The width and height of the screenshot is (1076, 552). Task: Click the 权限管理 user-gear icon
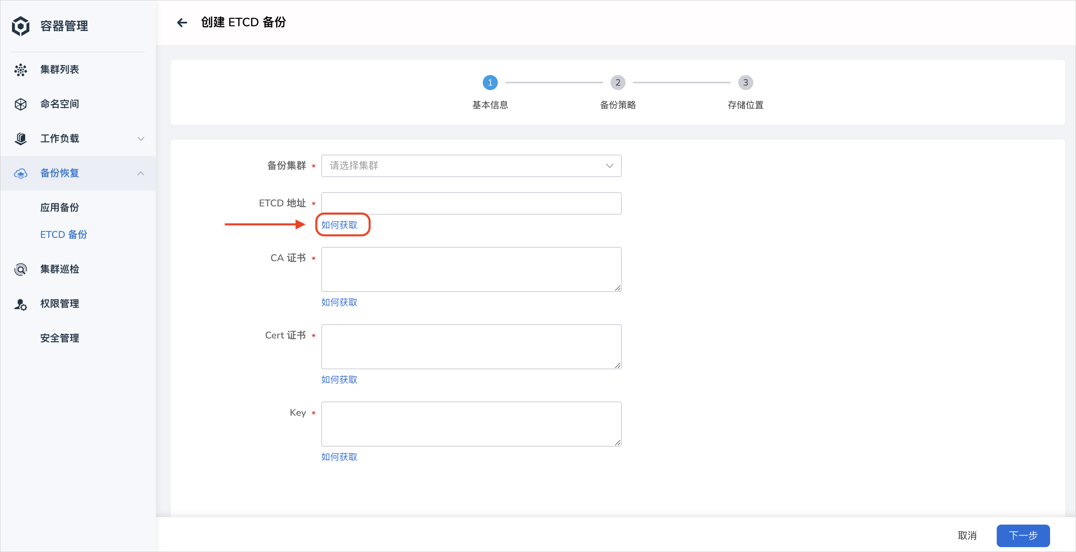20,304
